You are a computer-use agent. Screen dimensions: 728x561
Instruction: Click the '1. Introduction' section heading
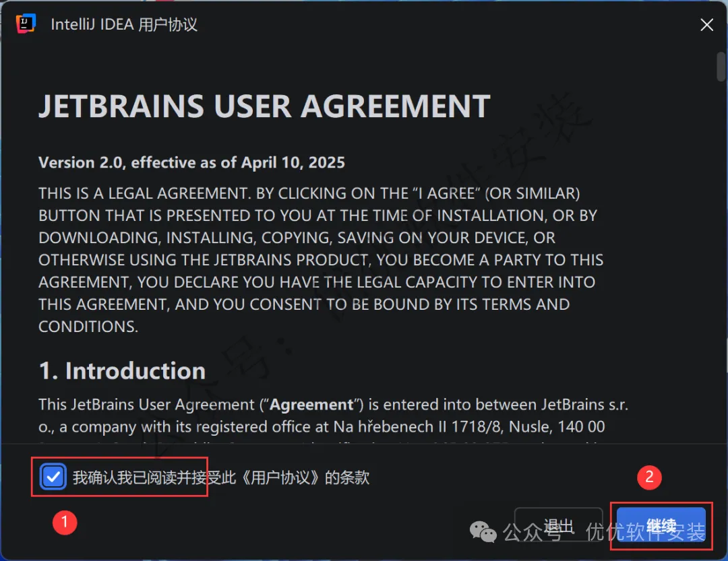[122, 371]
